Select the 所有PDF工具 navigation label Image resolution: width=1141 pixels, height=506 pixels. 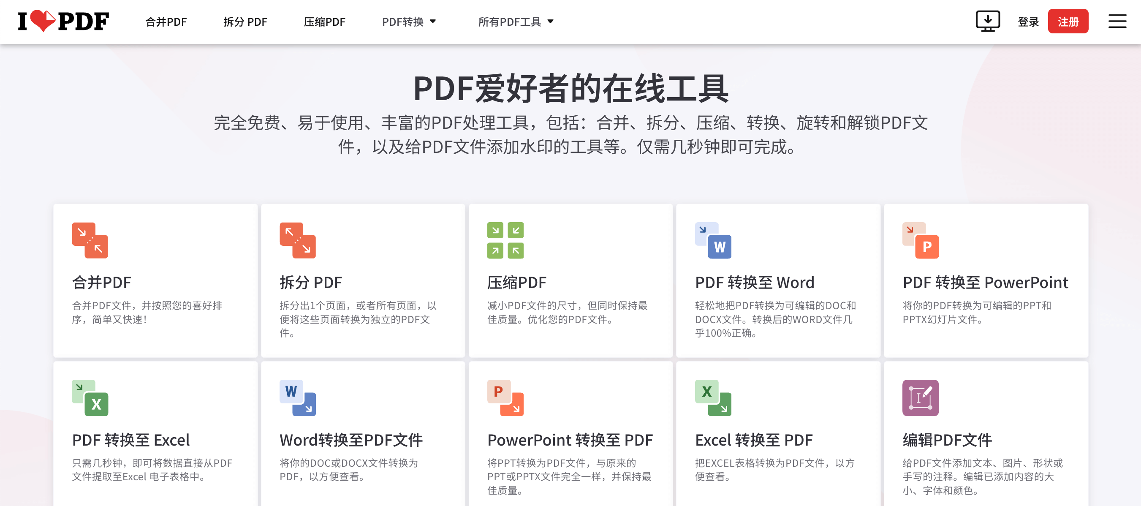[509, 22]
